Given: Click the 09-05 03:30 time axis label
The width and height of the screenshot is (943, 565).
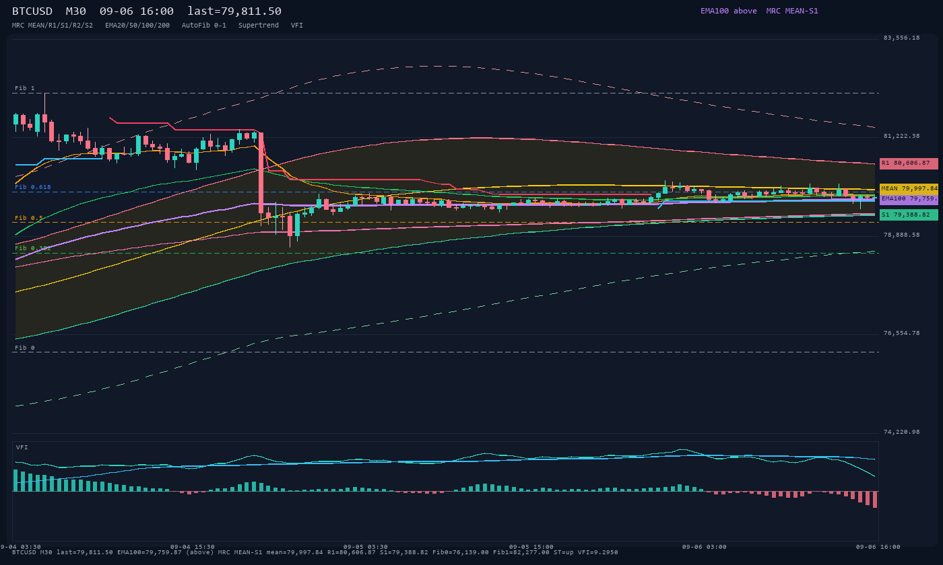Looking at the screenshot, I should (366, 547).
